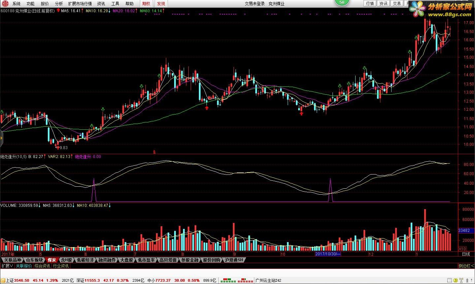The image size is (475, 284).
Task: Open the 分析 menu
Action: [x=59, y=4]
